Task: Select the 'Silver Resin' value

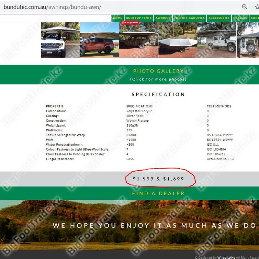Action: (135, 116)
